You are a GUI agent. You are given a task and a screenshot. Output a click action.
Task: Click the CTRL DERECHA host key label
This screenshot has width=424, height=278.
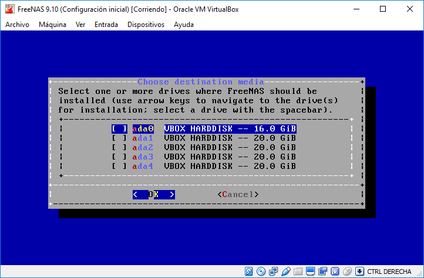(x=389, y=271)
